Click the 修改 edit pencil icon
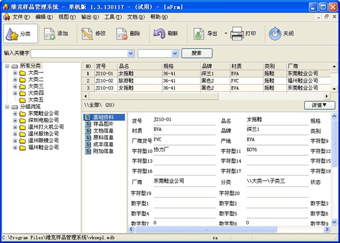 pyautogui.click(x=87, y=34)
